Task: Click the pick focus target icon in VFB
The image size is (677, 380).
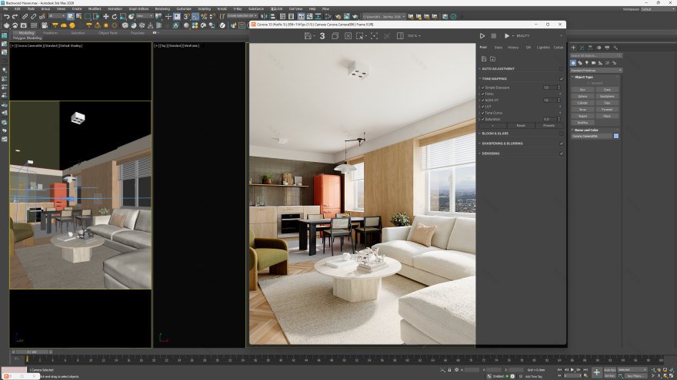Action: click(374, 36)
